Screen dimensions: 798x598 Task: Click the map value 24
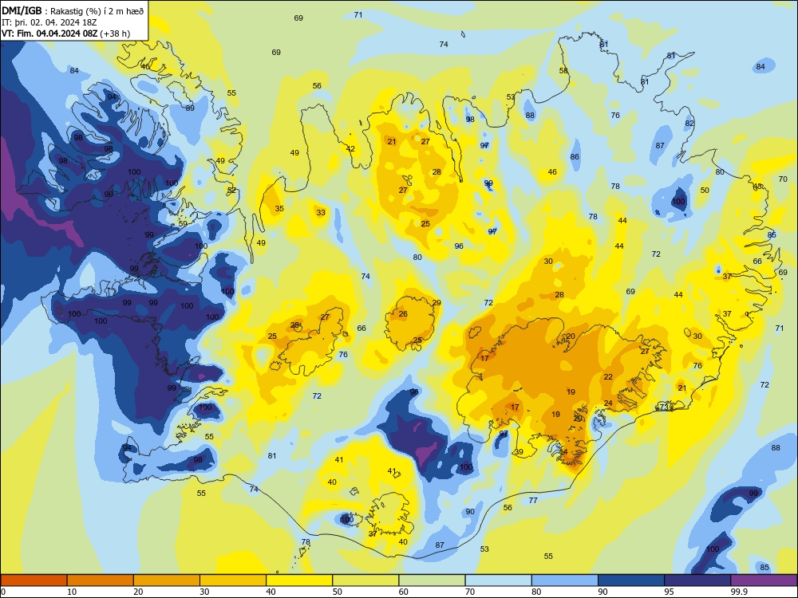click(x=608, y=403)
